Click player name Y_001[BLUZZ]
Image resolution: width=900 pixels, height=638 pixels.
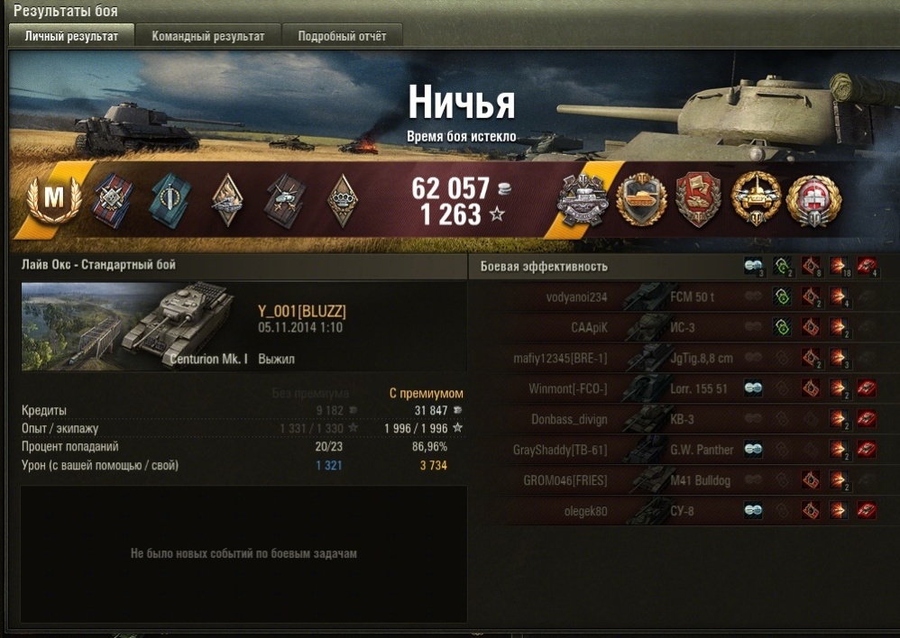[302, 312]
